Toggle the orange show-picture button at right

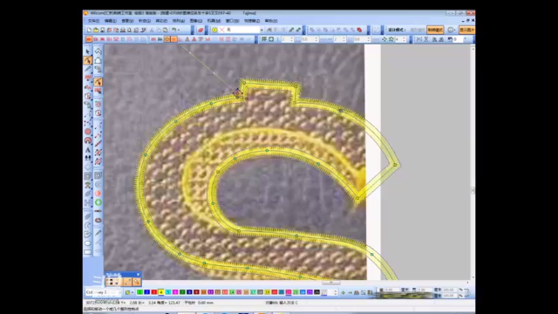point(466,30)
